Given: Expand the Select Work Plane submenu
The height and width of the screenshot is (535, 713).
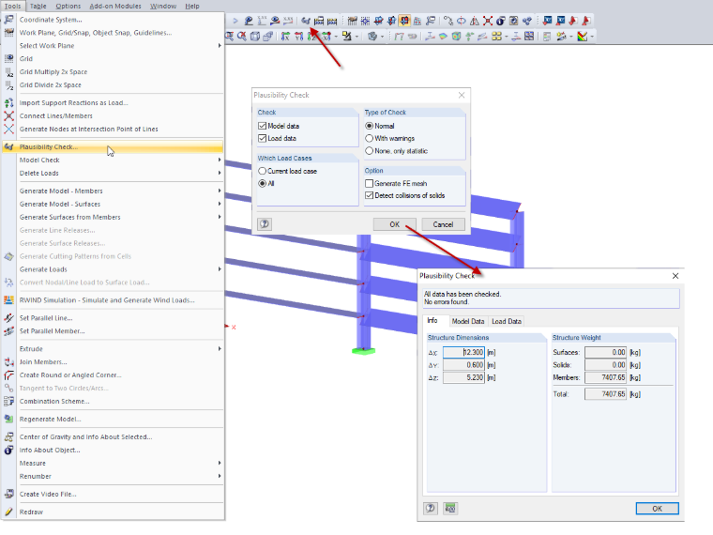Looking at the screenshot, I should click(120, 45).
